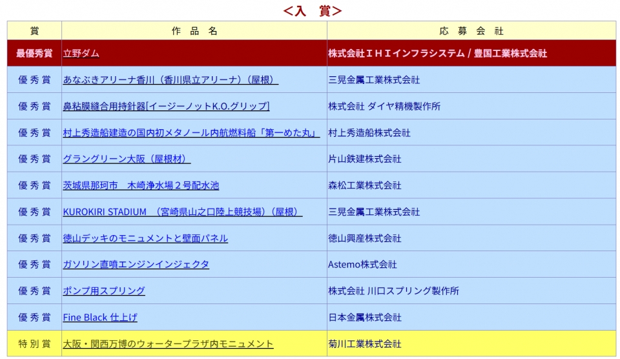The height and width of the screenshot is (359, 620).
Task: Open the あなぶきアリーナ香川 roof link
Action: click(x=170, y=80)
